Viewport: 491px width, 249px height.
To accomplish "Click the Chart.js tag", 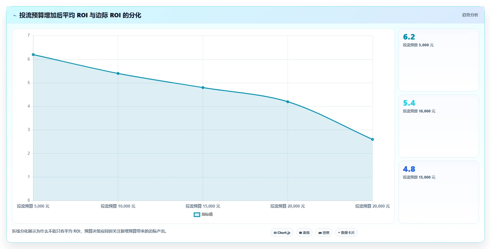I will 282,233.
